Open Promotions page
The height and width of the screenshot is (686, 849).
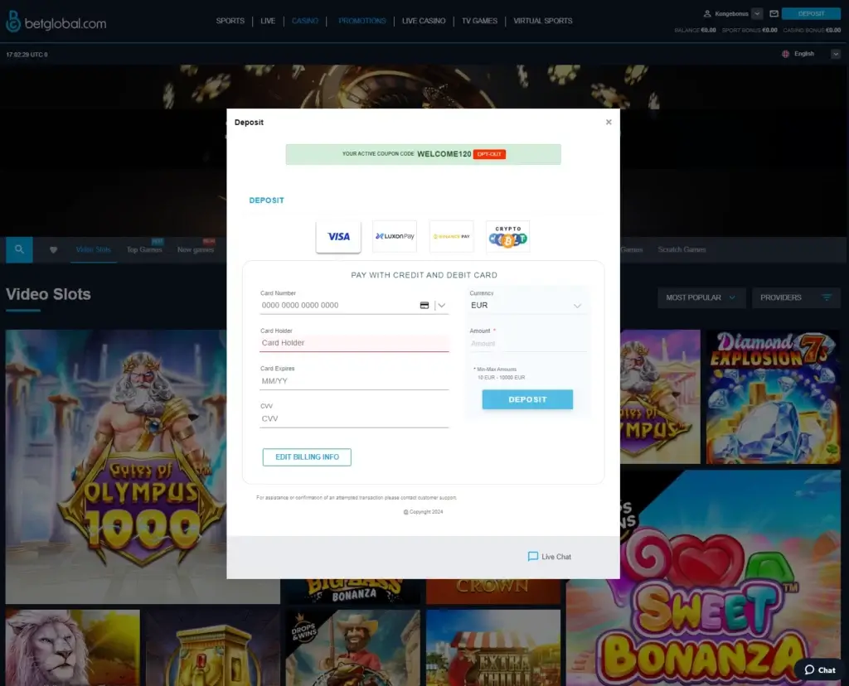coord(361,21)
